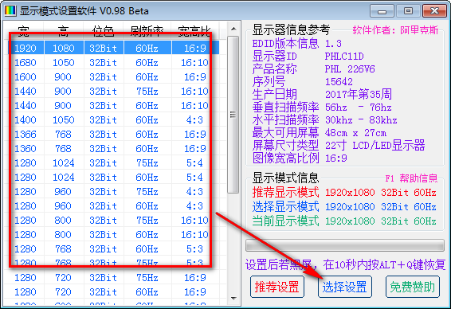The width and height of the screenshot is (451, 309).
Task: Click the scroll down arrow of mode list
Action: point(233,299)
